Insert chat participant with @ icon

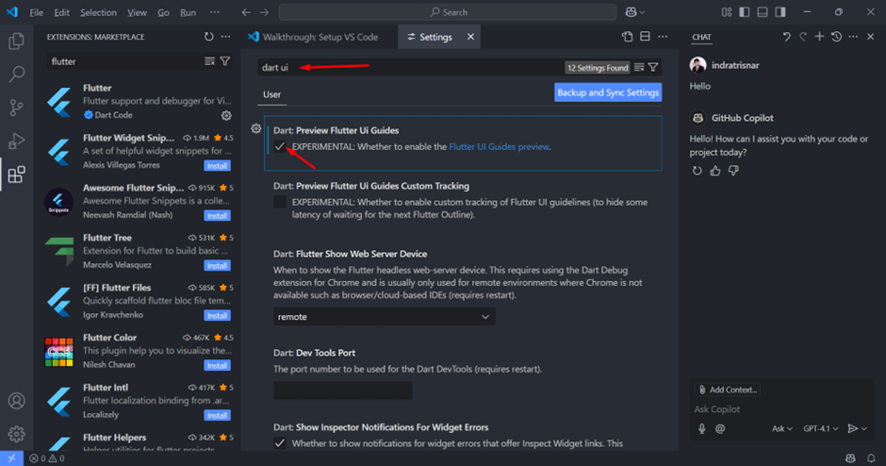(720, 428)
